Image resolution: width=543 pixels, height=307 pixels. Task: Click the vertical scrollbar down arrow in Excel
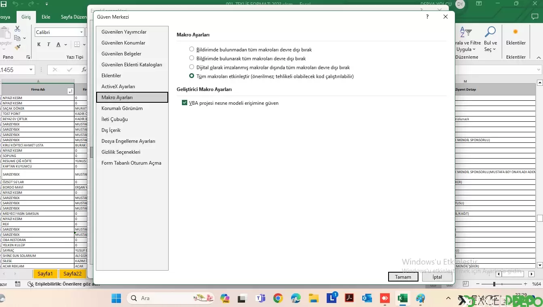tap(539, 265)
